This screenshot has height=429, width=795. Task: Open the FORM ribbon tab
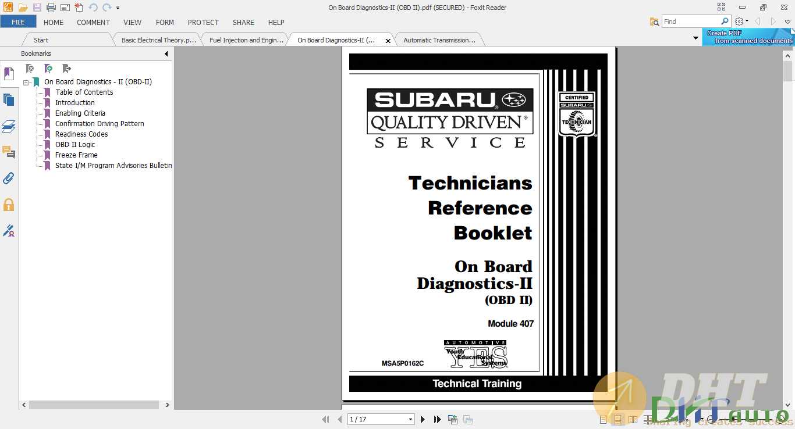tap(165, 22)
